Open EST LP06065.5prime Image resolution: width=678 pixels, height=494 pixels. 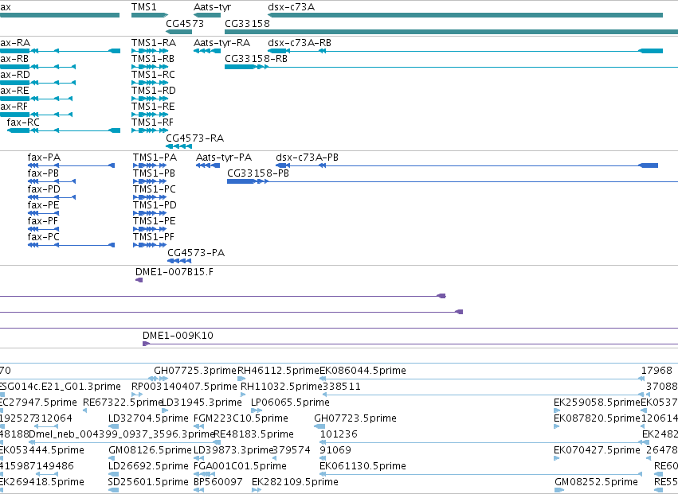tap(290, 403)
